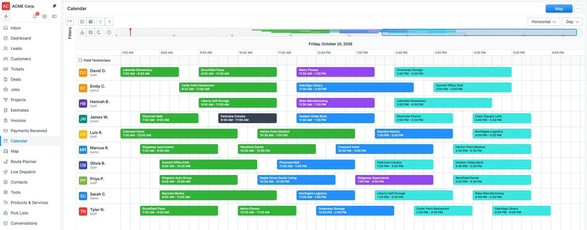This screenshot has height=230, width=587.
Task: Toggle the sidebar layout panel icon
Action: 54,17
